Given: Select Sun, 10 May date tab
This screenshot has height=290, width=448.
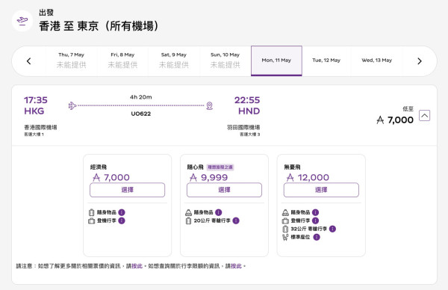Looking at the screenshot, I should (225, 61).
